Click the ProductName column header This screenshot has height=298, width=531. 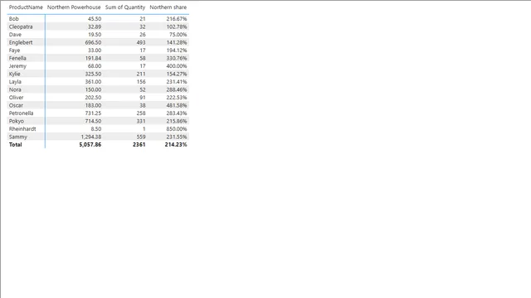(26, 7)
